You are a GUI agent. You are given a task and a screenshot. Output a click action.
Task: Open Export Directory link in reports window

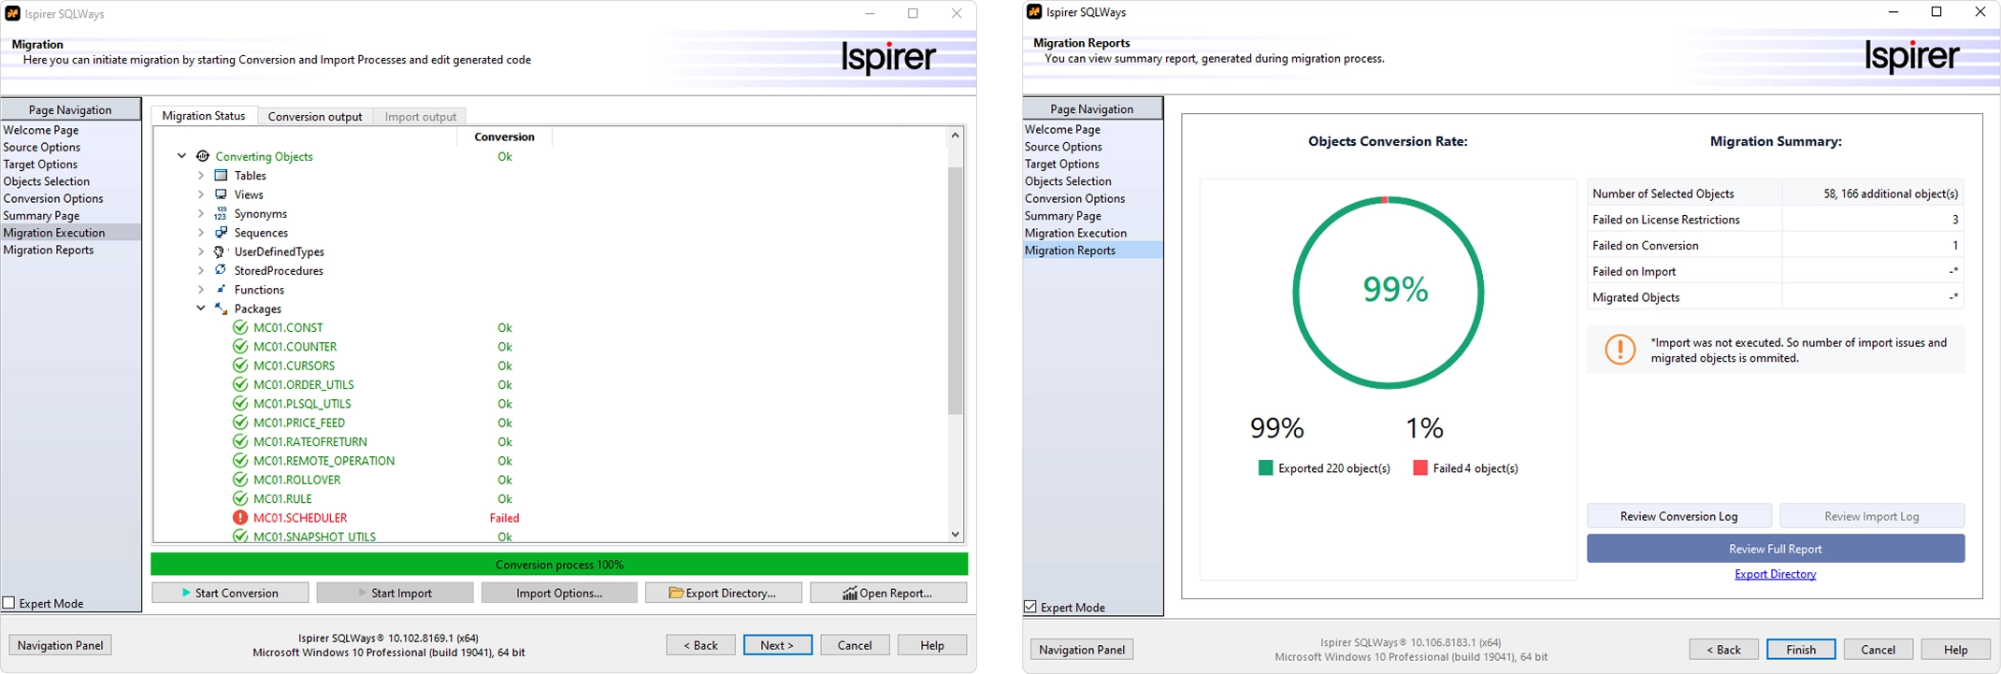click(x=1775, y=574)
